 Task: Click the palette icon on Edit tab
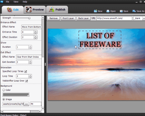[9, 10]
